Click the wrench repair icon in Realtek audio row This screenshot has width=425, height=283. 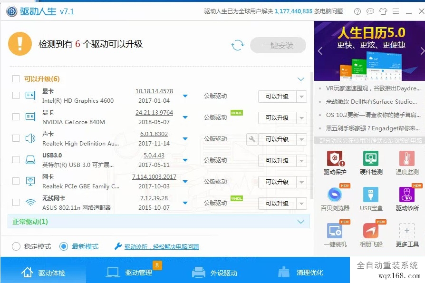click(x=252, y=139)
